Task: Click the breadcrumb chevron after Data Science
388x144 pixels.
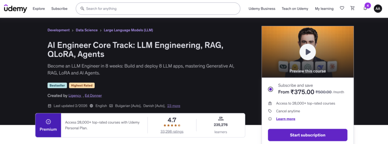Action: point(101,30)
